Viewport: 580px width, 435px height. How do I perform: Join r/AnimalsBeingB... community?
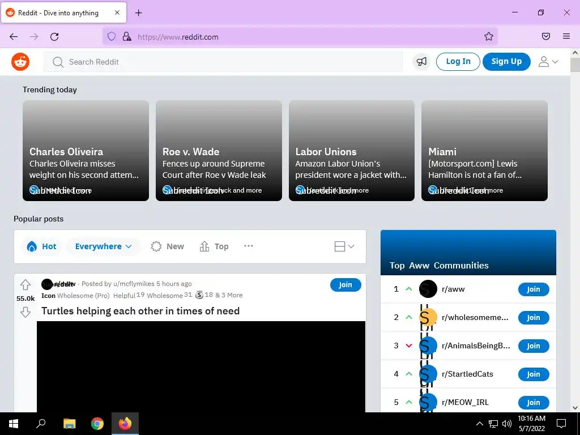click(x=534, y=346)
